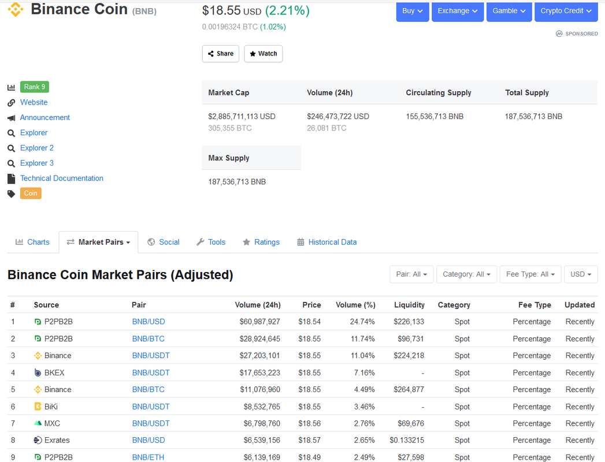This screenshot has height=462, width=605.
Task: Click the megaphone icon beside Announcement
Action: point(11,118)
